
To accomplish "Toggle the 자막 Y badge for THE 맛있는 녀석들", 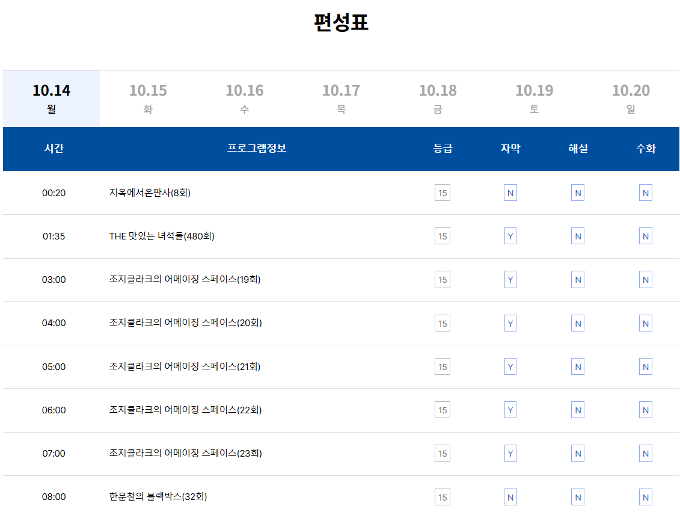I will [x=510, y=236].
